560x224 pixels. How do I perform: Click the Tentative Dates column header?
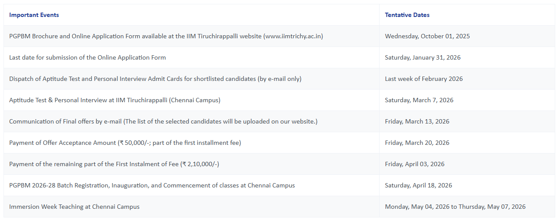[407, 15]
